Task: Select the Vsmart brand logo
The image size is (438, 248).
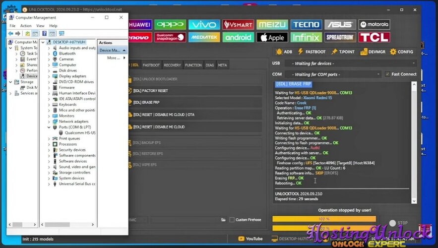Action: (x=238, y=25)
